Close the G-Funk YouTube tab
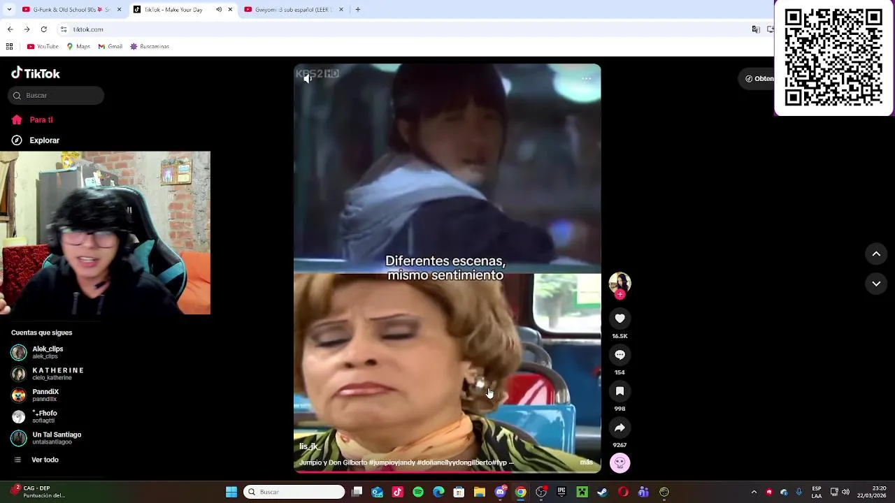This screenshot has width=895, height=503. (x=119, y=10)
